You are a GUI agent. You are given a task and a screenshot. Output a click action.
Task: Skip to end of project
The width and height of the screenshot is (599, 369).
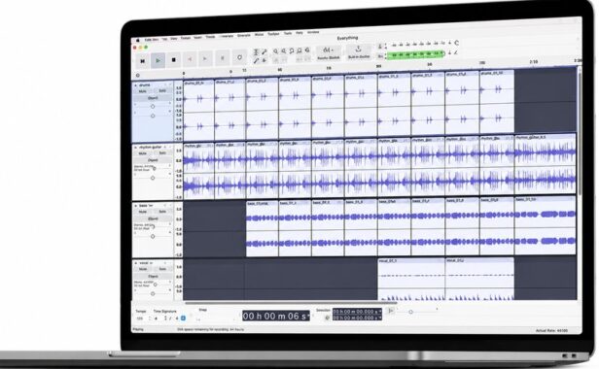tap(205, 59)
